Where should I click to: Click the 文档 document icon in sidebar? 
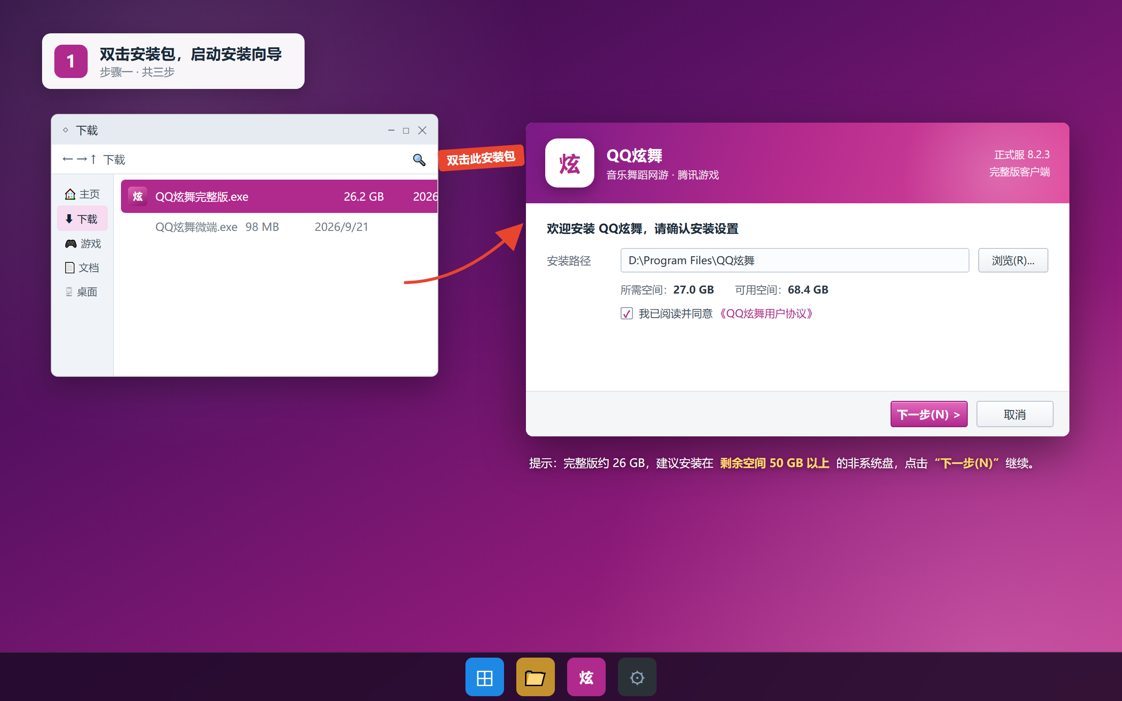pos(70,268)
